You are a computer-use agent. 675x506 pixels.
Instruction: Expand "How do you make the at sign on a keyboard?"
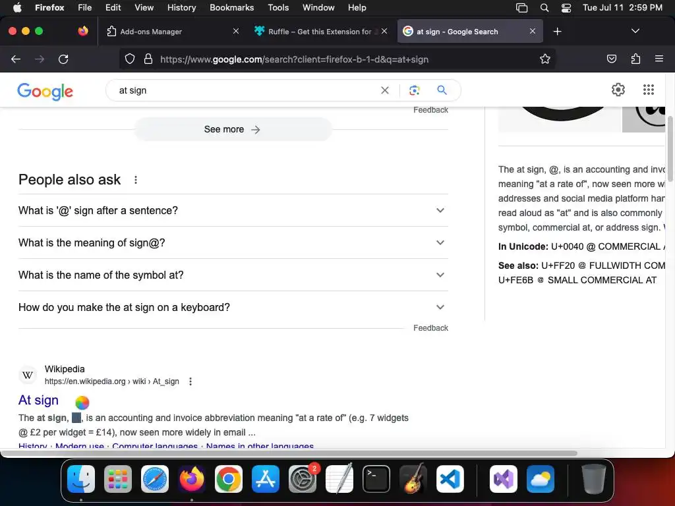coord(233,307)
